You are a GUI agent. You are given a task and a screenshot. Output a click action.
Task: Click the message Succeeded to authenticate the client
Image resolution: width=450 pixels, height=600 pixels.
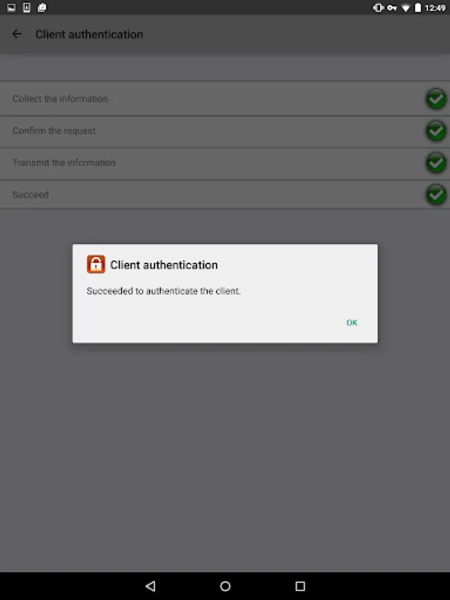163,291
